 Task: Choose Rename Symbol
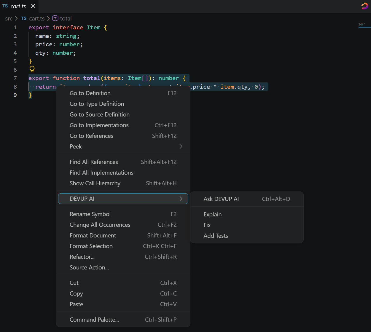click(x=123, y=214)
